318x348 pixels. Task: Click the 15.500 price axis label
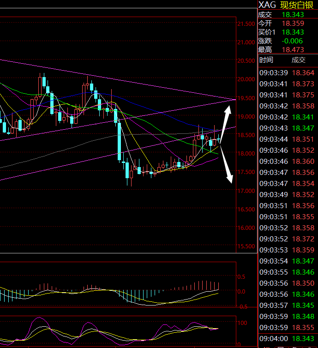(246, 246)
